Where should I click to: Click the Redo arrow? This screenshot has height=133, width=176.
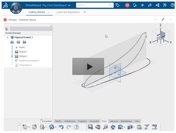(x=69, y=127)
